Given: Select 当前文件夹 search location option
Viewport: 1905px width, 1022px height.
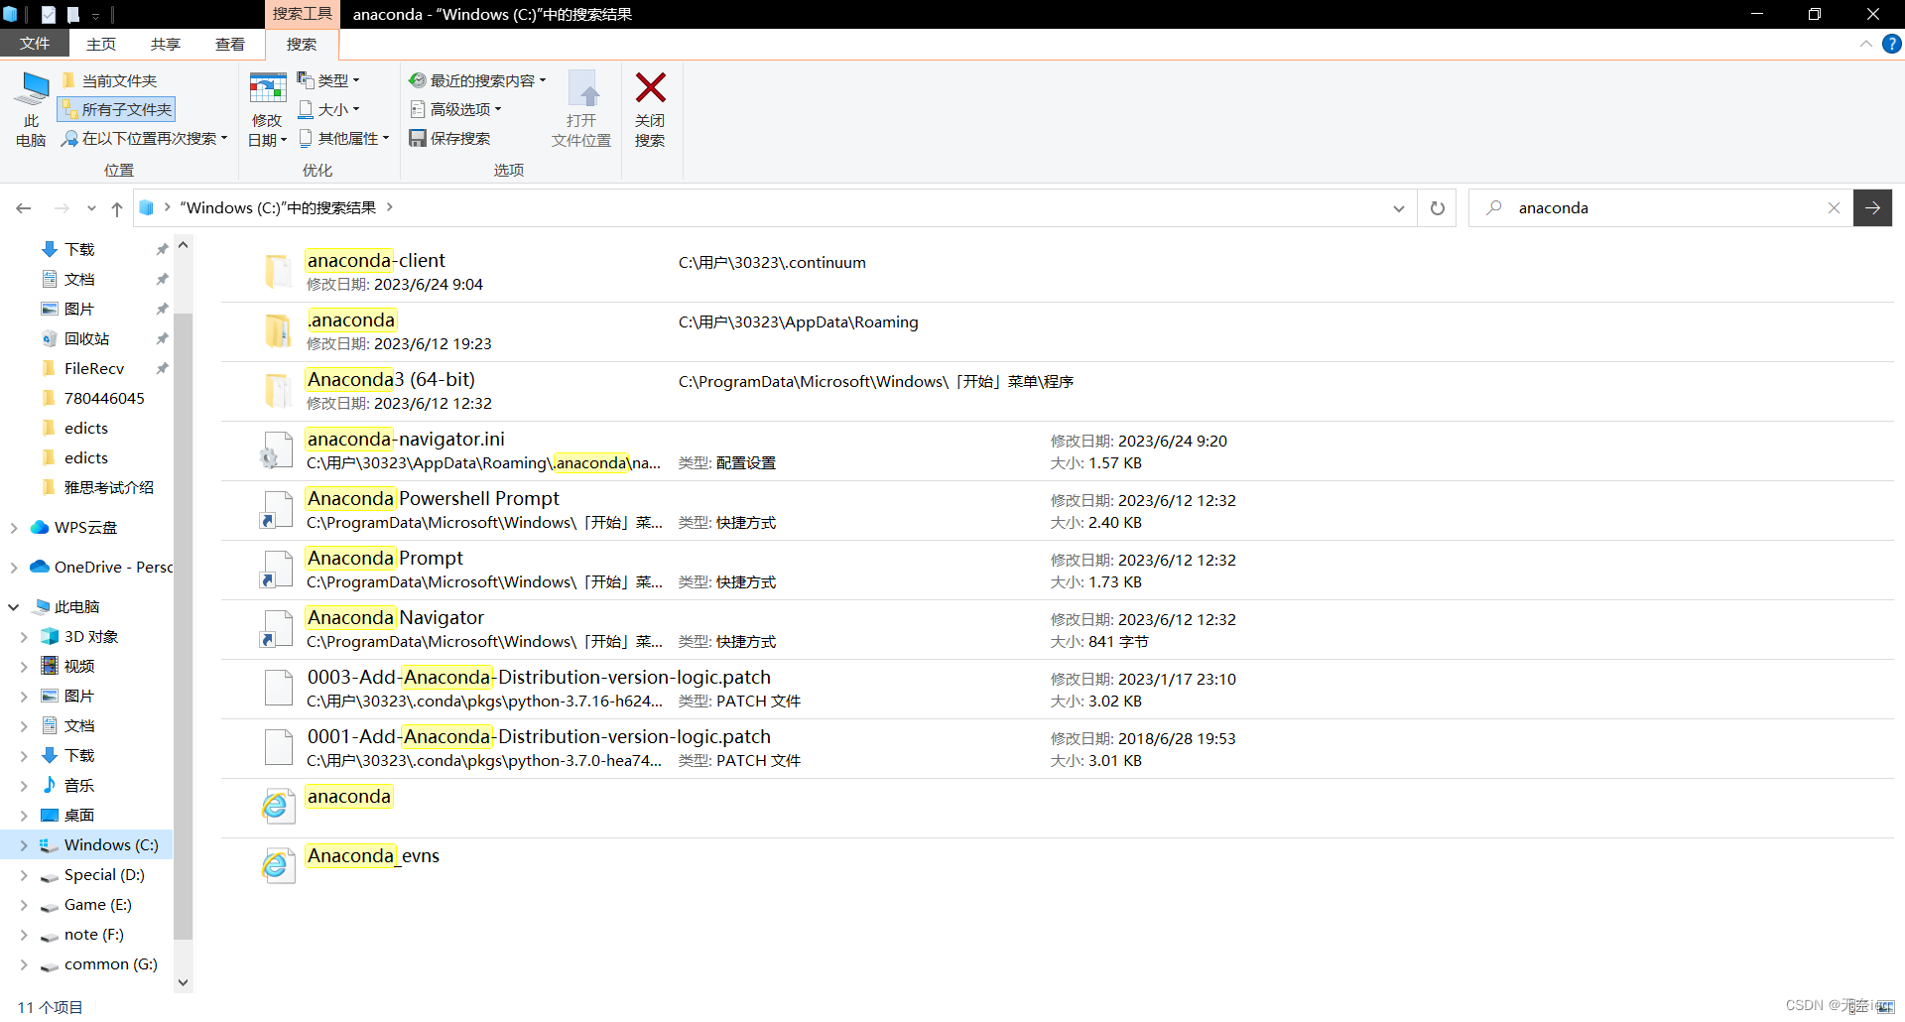Looking at the screenshot, I should (109, 80).
